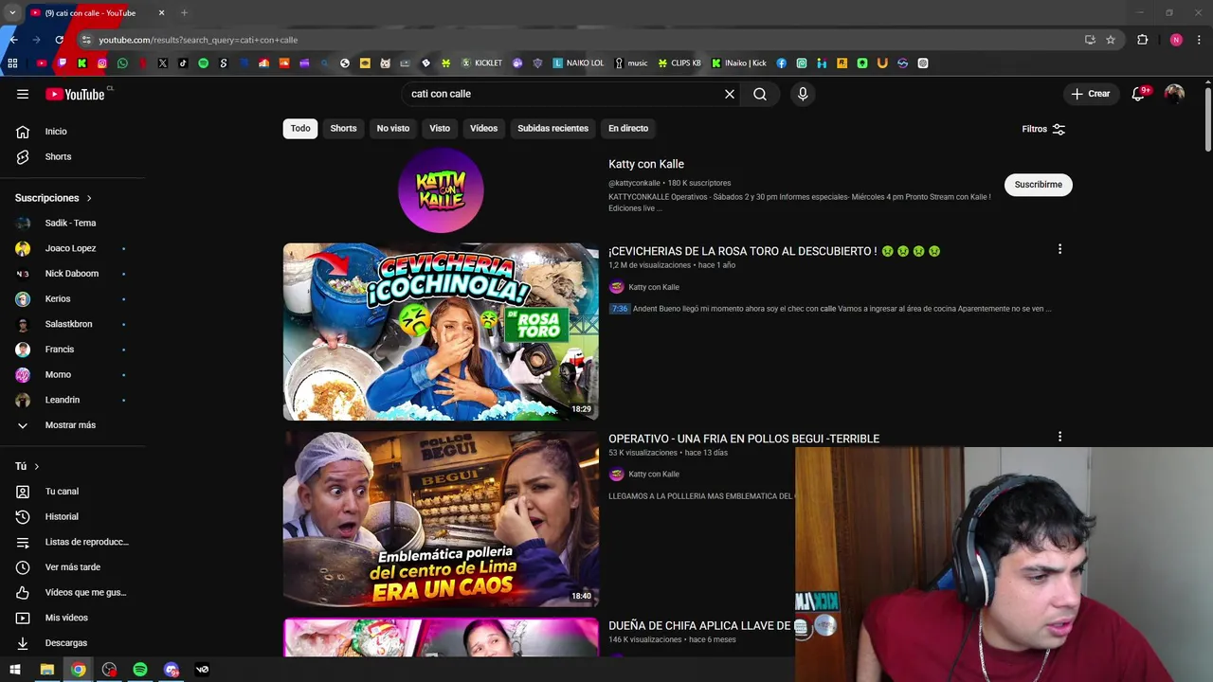Screen dimensions: 1213x682
Task: Open the WhatsApp bookmark
Action: point(122,63)
